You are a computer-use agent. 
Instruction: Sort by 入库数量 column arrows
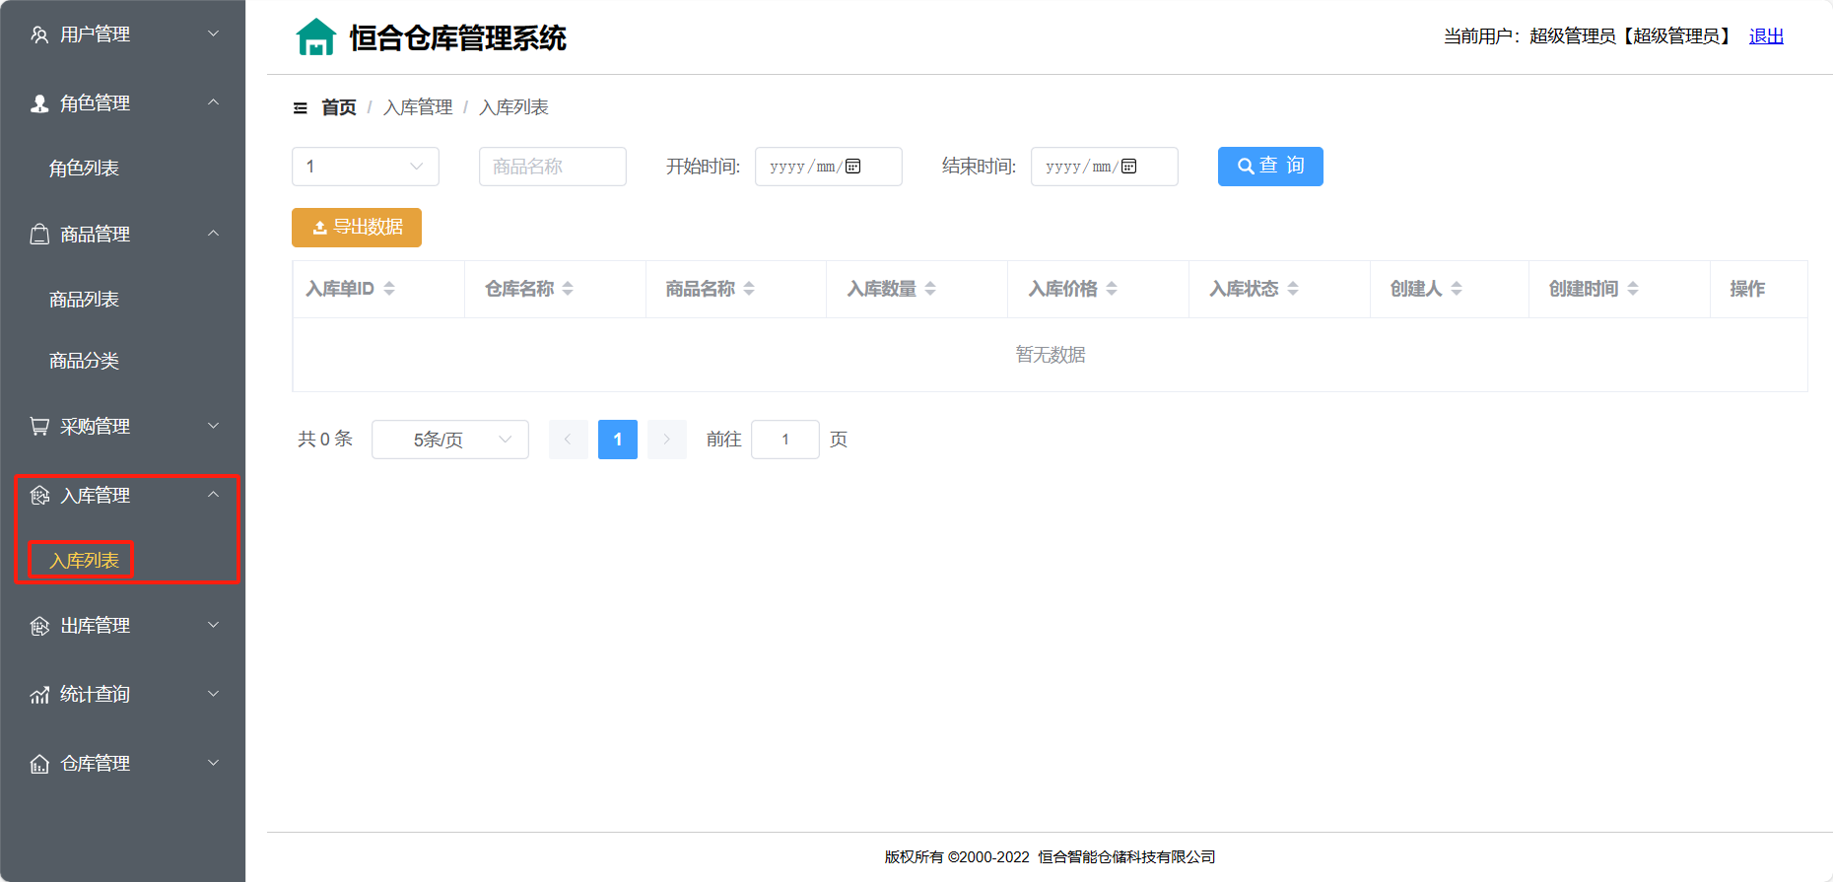[x=930, y=289]
